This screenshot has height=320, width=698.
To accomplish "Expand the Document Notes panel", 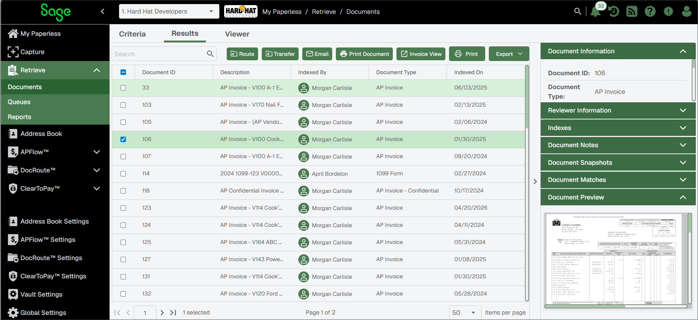I will [618, 145].
